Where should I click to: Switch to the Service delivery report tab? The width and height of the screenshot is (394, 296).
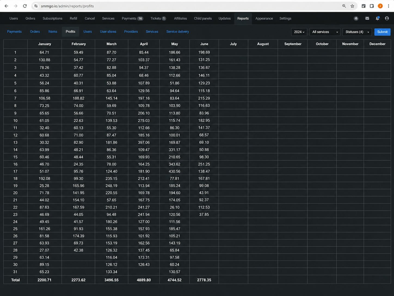(177, 32)
